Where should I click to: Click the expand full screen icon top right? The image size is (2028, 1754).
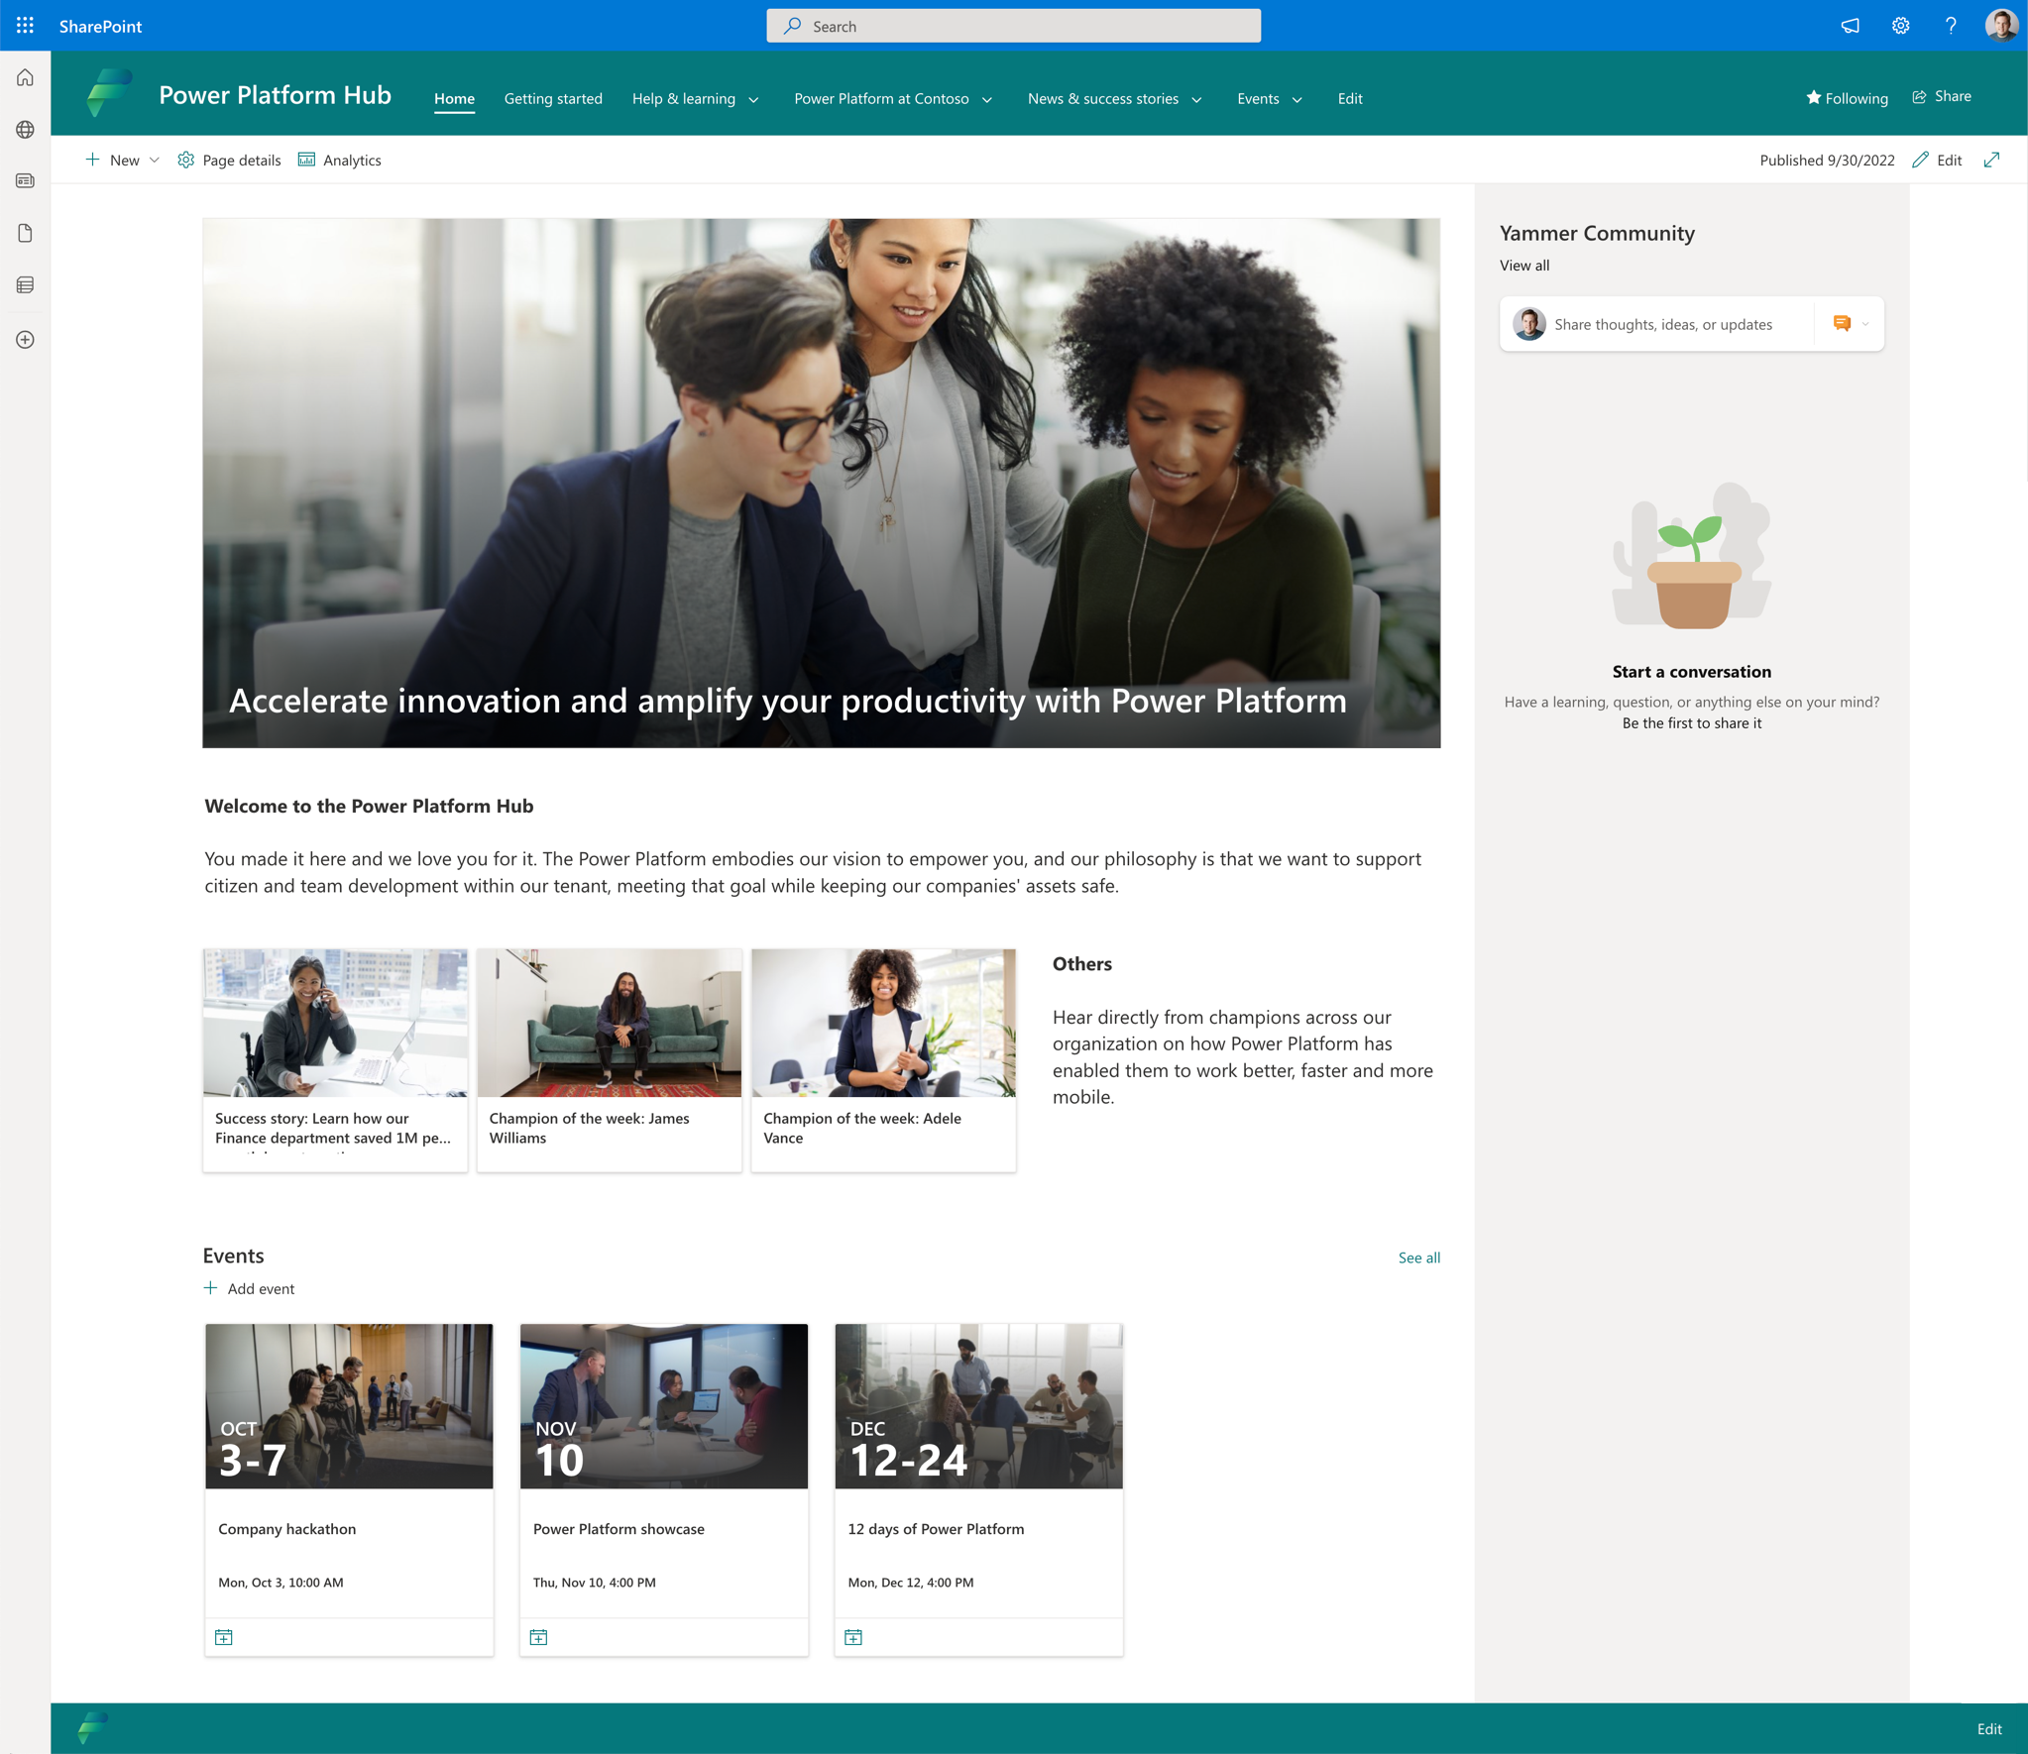pyautogui.click(x=1995, y=161)
